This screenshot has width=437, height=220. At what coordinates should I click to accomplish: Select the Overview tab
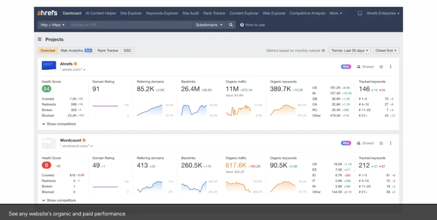click(x=48, y=50)
